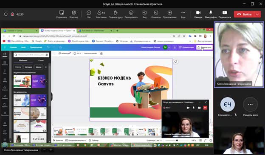265x155 pixels.
Task: Click the Canva template search field
Action: pos(31,55)
